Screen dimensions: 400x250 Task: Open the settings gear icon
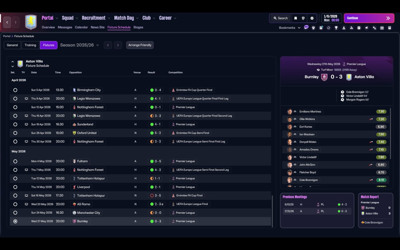coord(312,18)
